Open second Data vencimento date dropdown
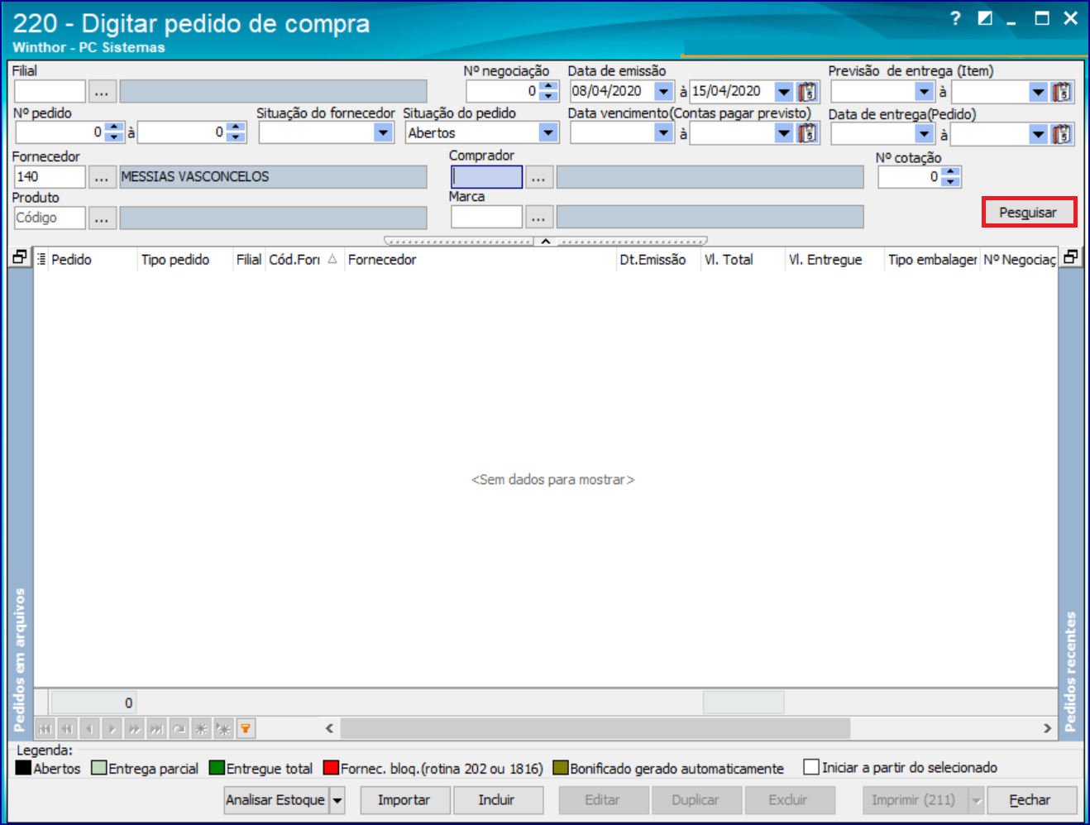Viewport: 1090px width, 825px height. coord(784,133)
